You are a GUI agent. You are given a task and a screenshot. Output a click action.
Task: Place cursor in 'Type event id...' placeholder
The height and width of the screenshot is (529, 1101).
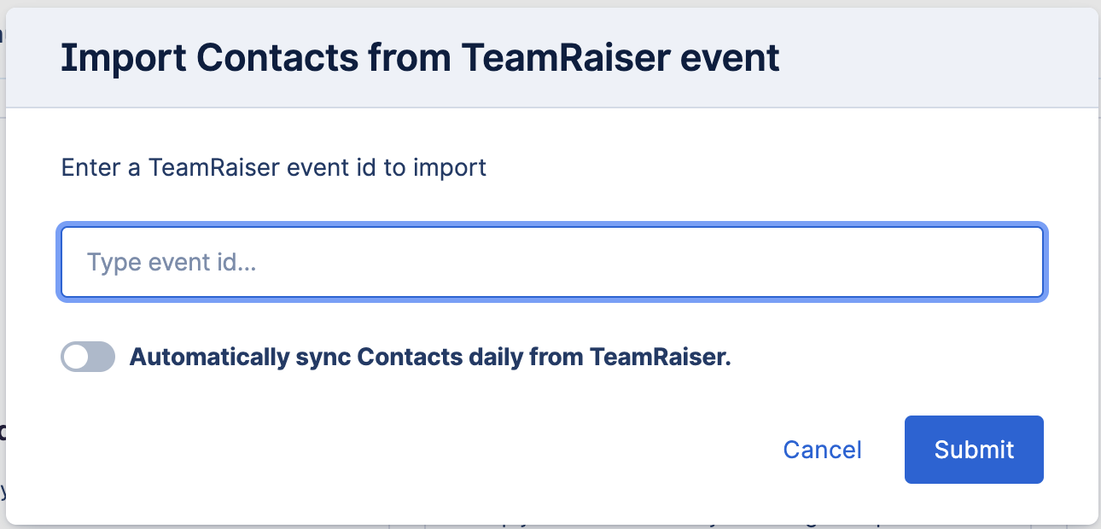[172, 262]
